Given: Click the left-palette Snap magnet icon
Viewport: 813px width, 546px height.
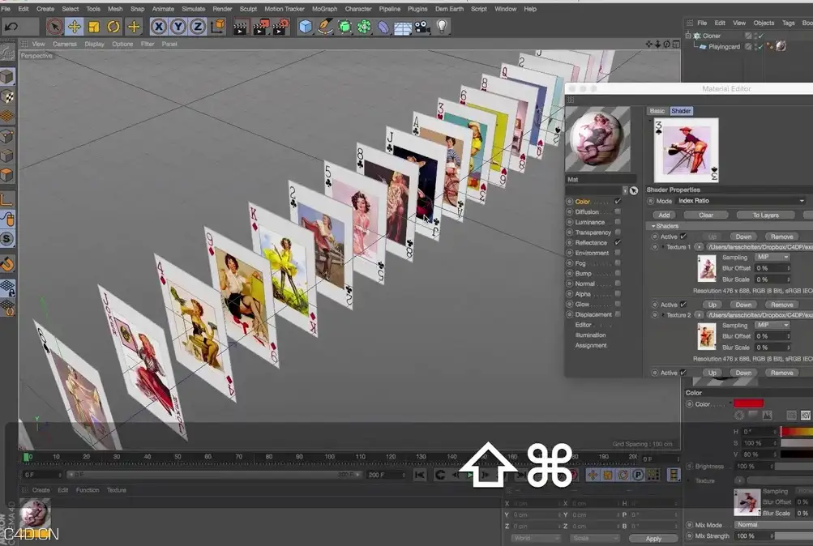Looking at the screenshot, I should point(7,264).
